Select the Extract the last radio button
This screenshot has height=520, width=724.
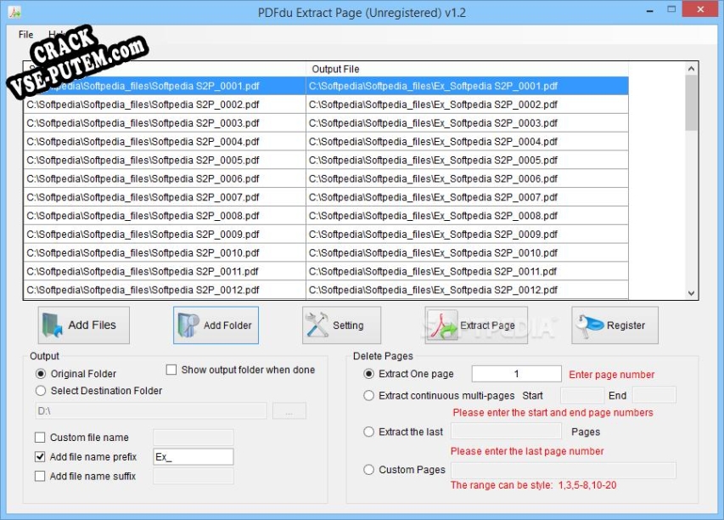pyautogui.click(x=368, y=432)
